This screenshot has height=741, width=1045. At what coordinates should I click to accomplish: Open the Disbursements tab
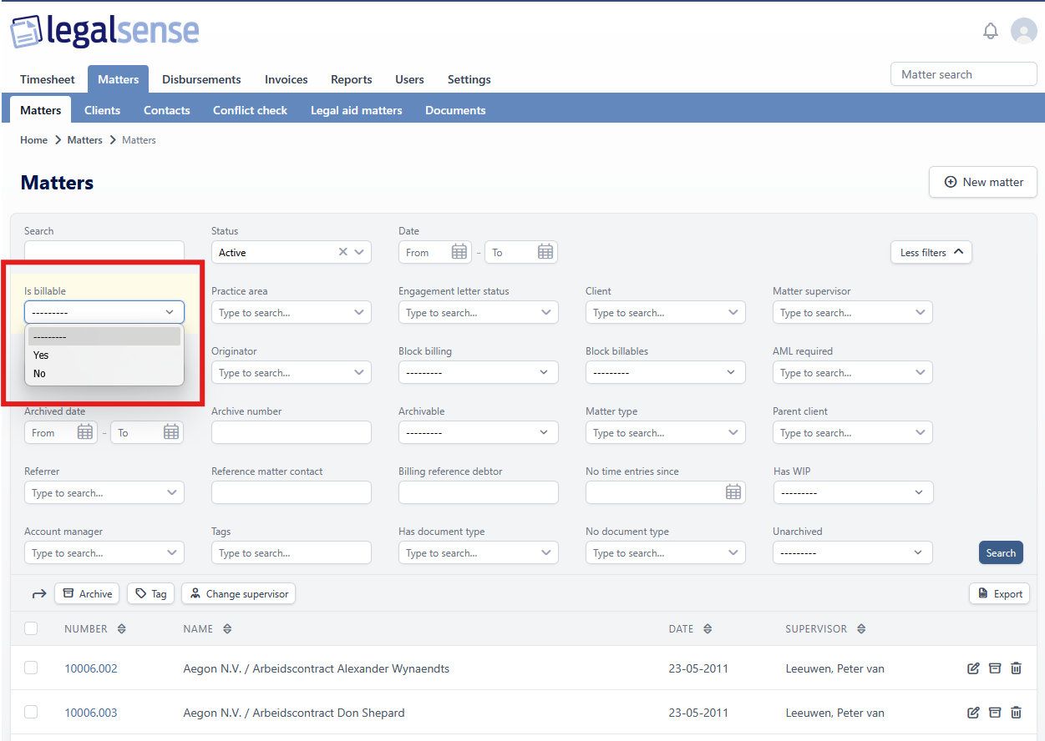click(201, 79)
